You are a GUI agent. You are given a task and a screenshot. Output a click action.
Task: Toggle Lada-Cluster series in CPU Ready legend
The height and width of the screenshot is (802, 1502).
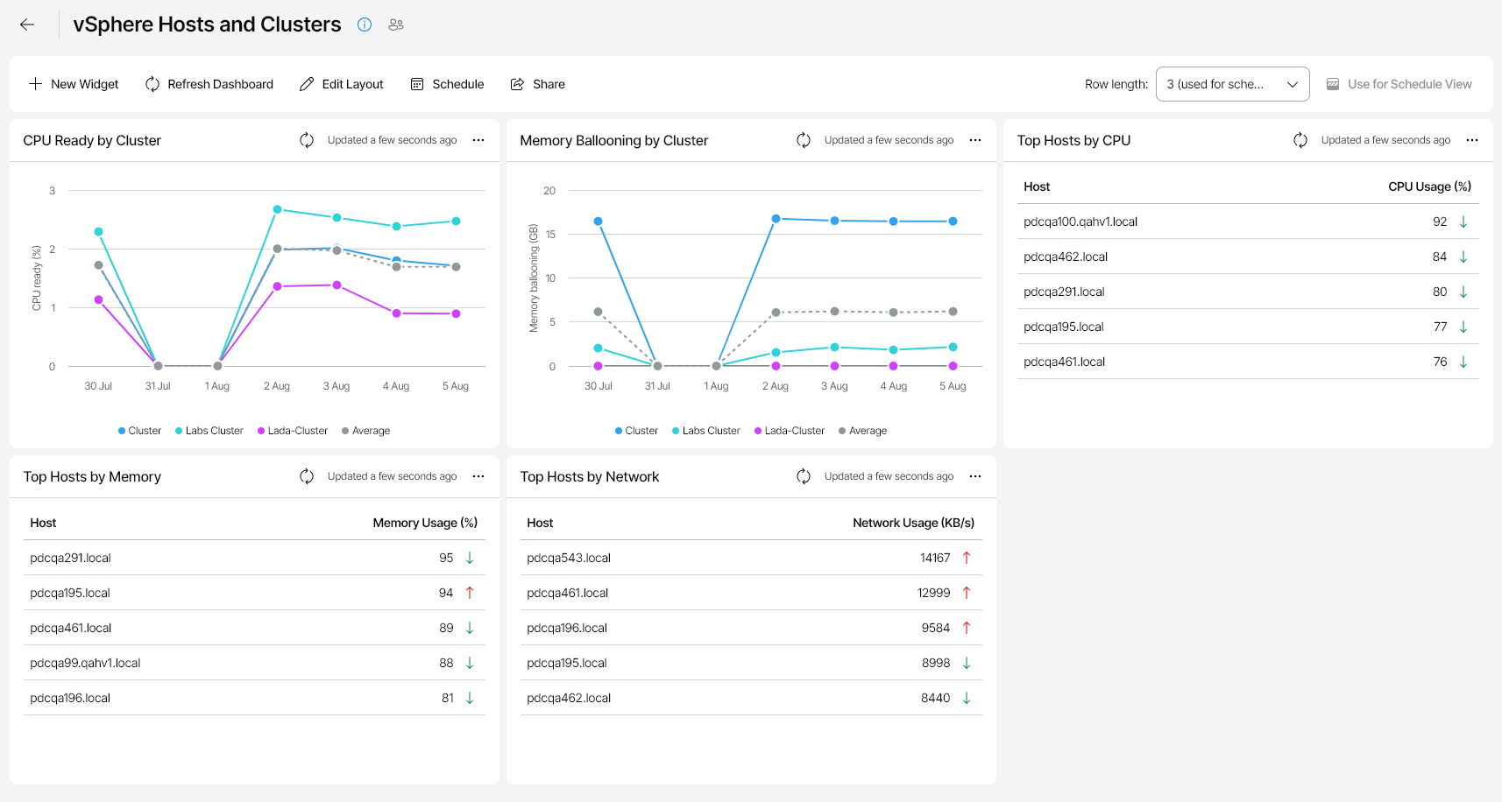tap(293, 431)
